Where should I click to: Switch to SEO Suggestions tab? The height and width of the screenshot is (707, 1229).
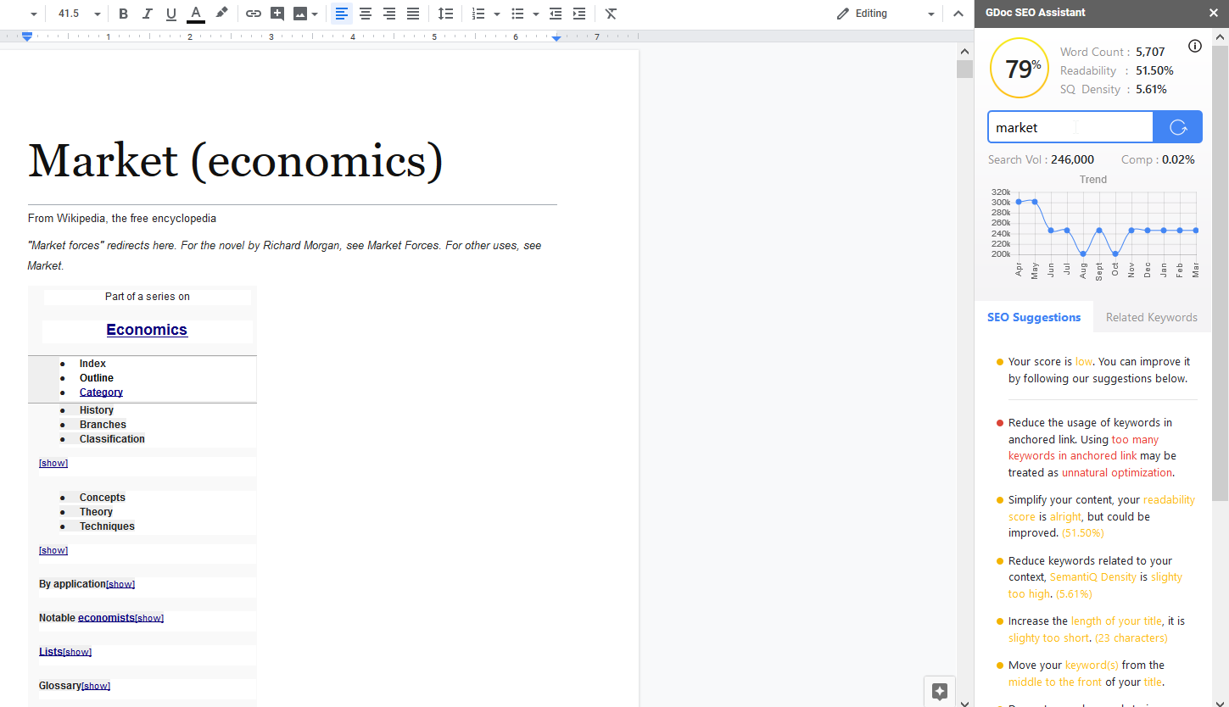(x=1034, y=317)
